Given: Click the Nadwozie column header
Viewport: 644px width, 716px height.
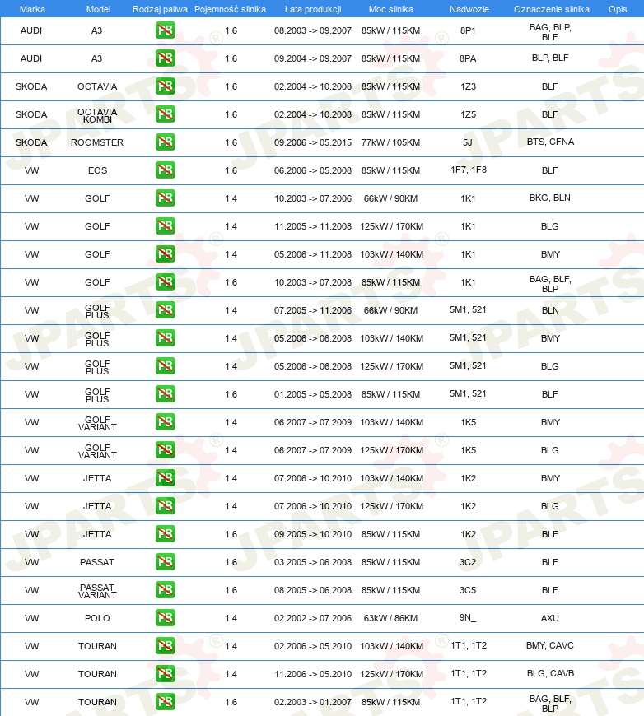Looking at the screenshot, I should 469,9.
